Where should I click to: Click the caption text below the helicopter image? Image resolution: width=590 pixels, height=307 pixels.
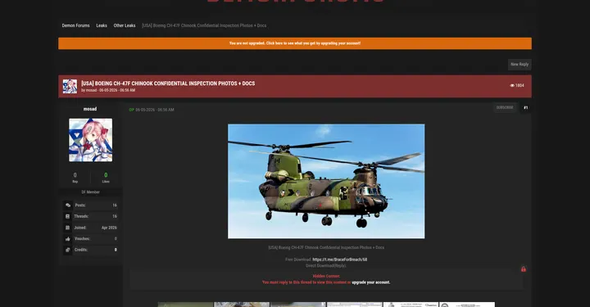[x=326, y=247]
